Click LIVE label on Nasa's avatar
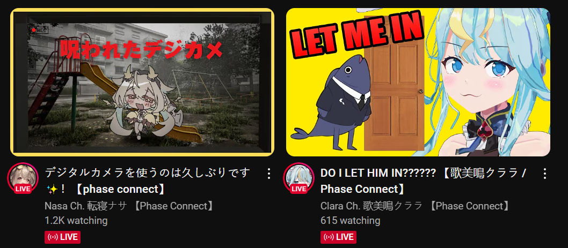 23,189
